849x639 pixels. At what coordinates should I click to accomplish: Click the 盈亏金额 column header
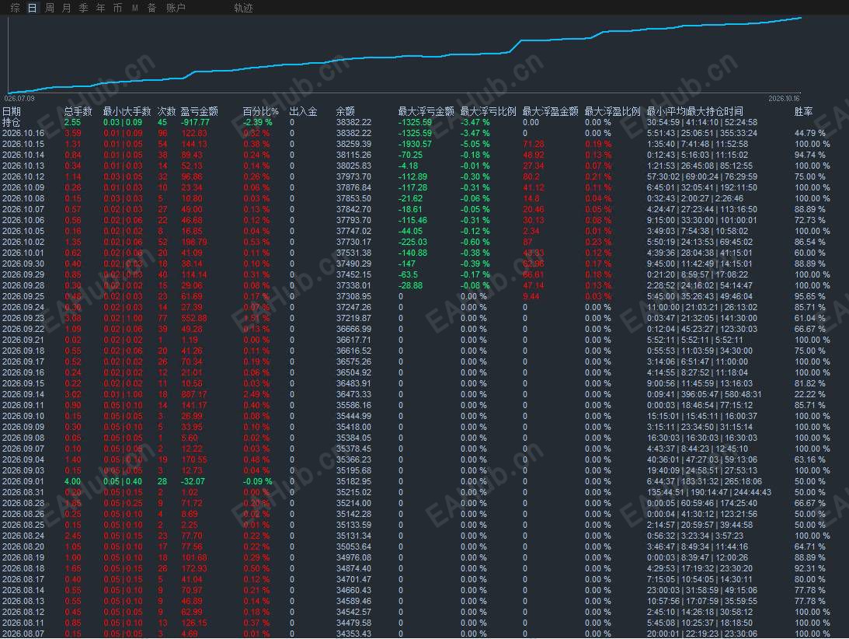200,112
